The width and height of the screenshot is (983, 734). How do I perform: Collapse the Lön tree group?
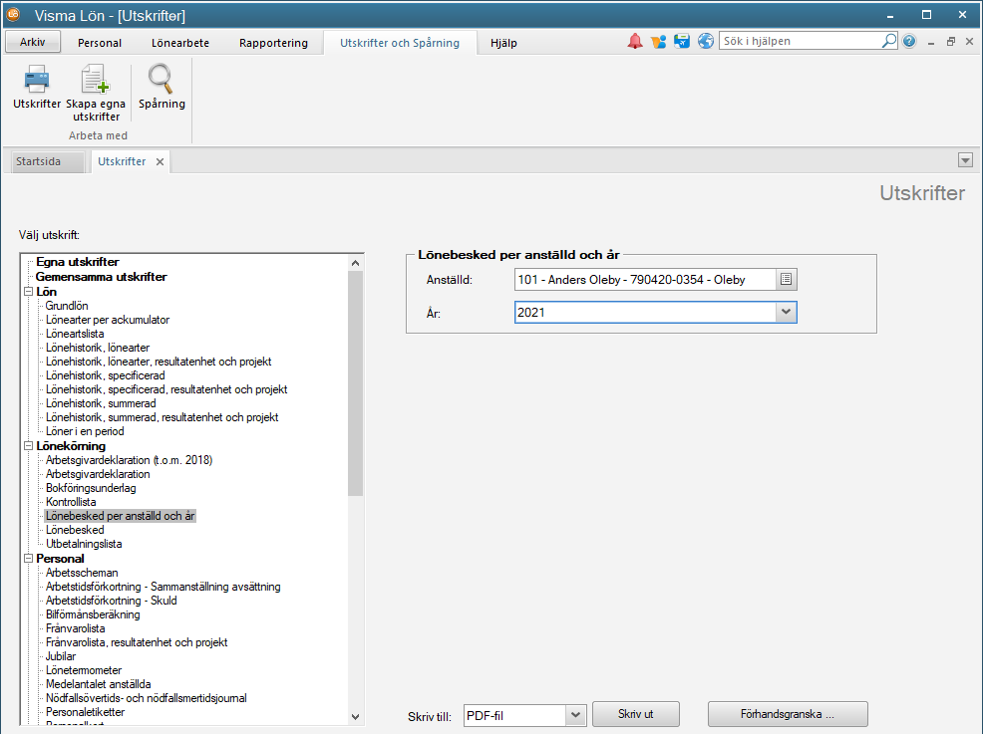pyautogui.click(x=28, y=292)
